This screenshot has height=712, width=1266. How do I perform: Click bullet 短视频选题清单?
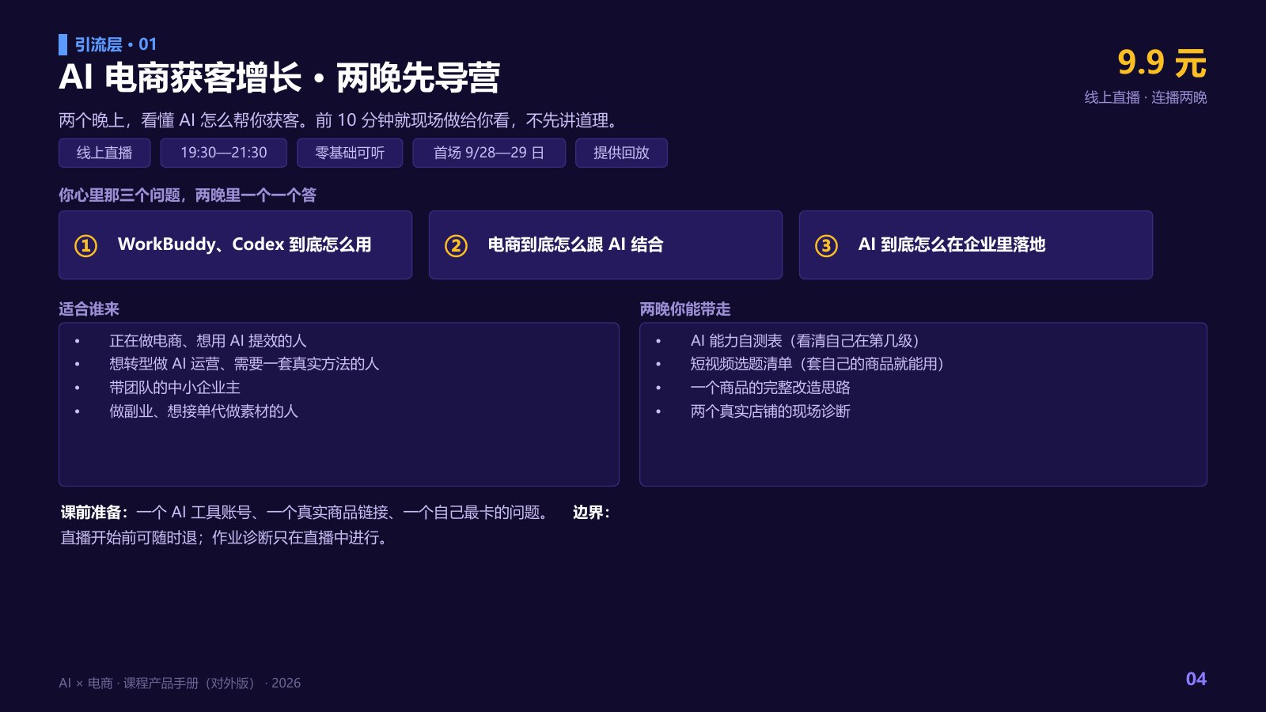[x=817, y=364]
